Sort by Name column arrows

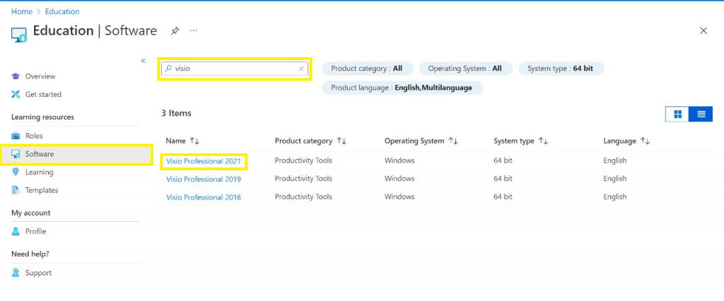coord(194,141)
